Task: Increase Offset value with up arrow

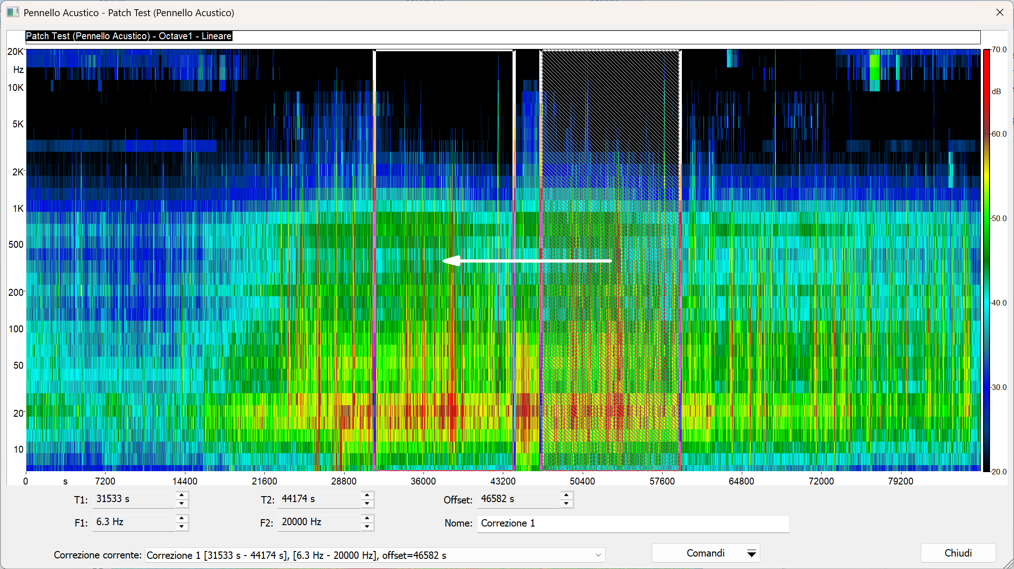Action: point(567,495)
